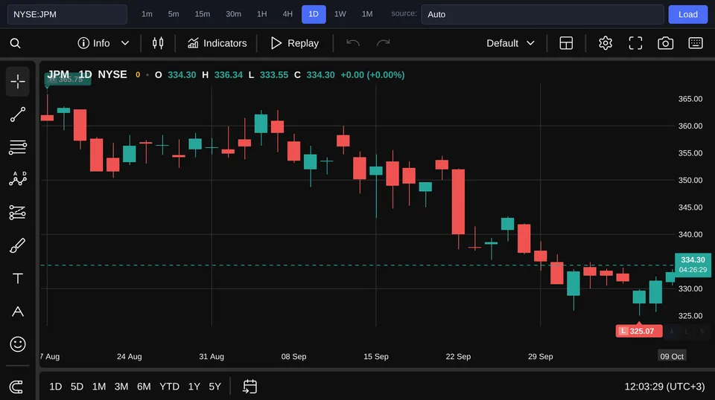This screenshot has height=400, width=715.
Task: Toggle the magnet snap mode
Action: [16, 387]
